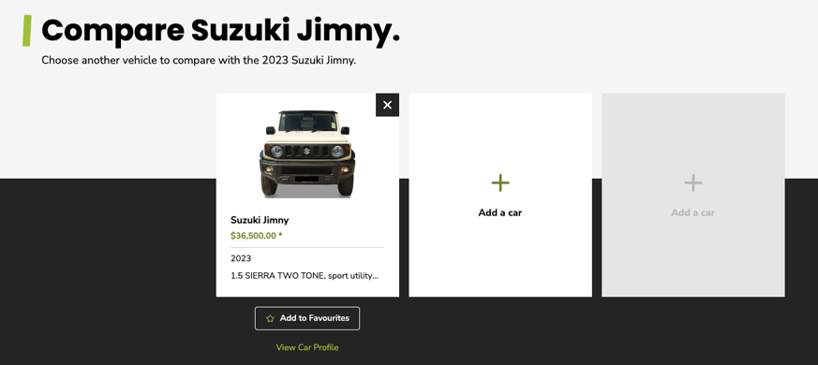Image resolution: width=818 pixels, height=365 pixels.
Task: Click the Jimny's windshield in the photo
Action: pyautogui.click(x=307, y=122)
